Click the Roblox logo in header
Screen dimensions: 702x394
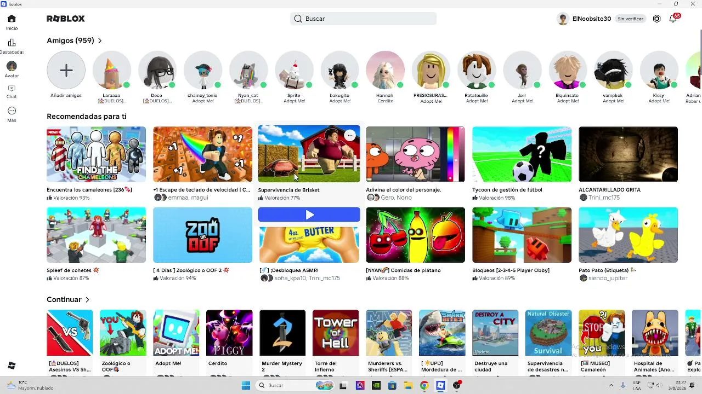66,19
